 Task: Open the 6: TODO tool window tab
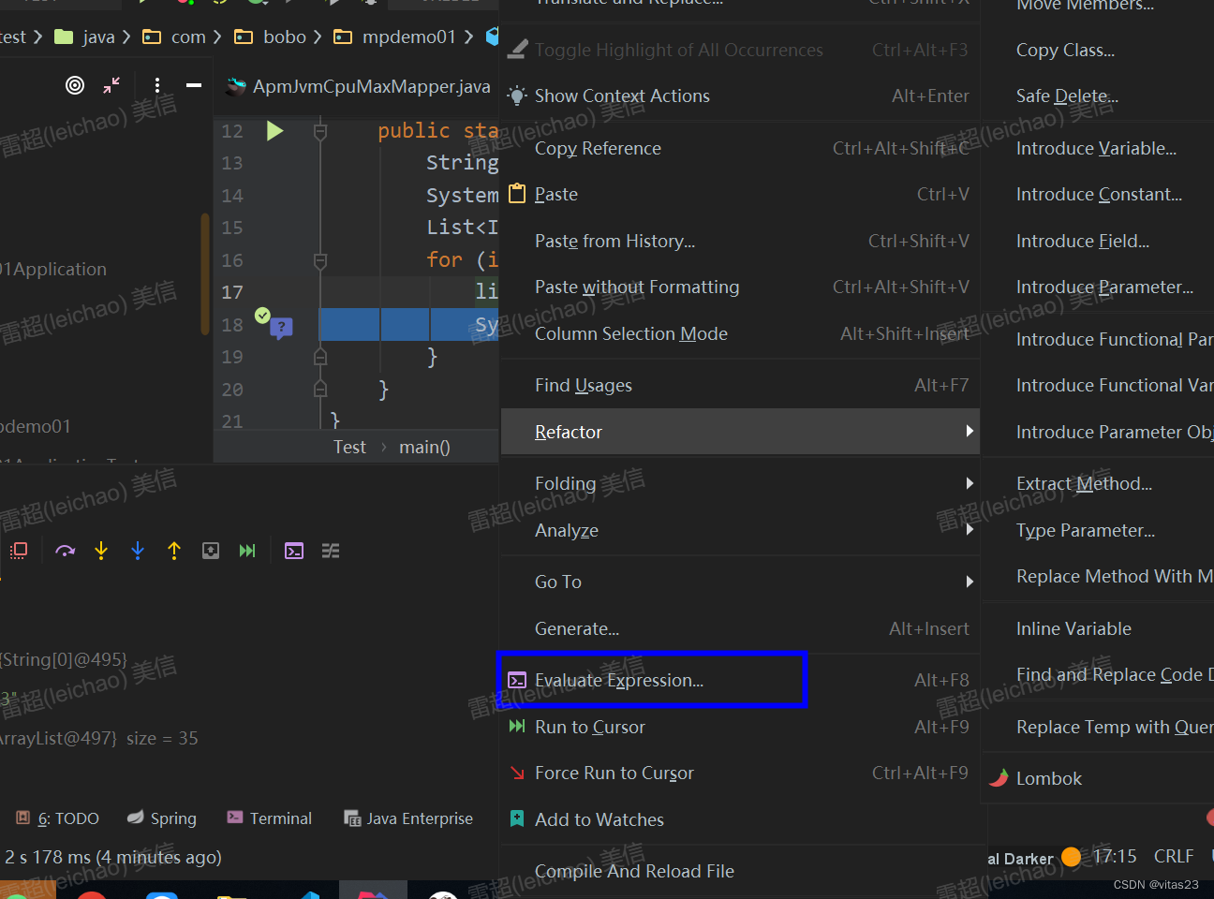coord(57,818)
